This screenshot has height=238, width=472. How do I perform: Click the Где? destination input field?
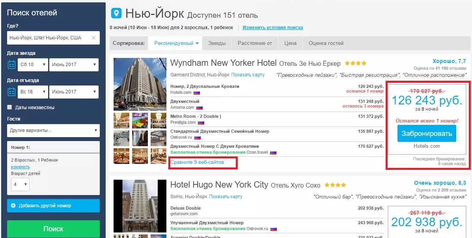coord(53,38)
